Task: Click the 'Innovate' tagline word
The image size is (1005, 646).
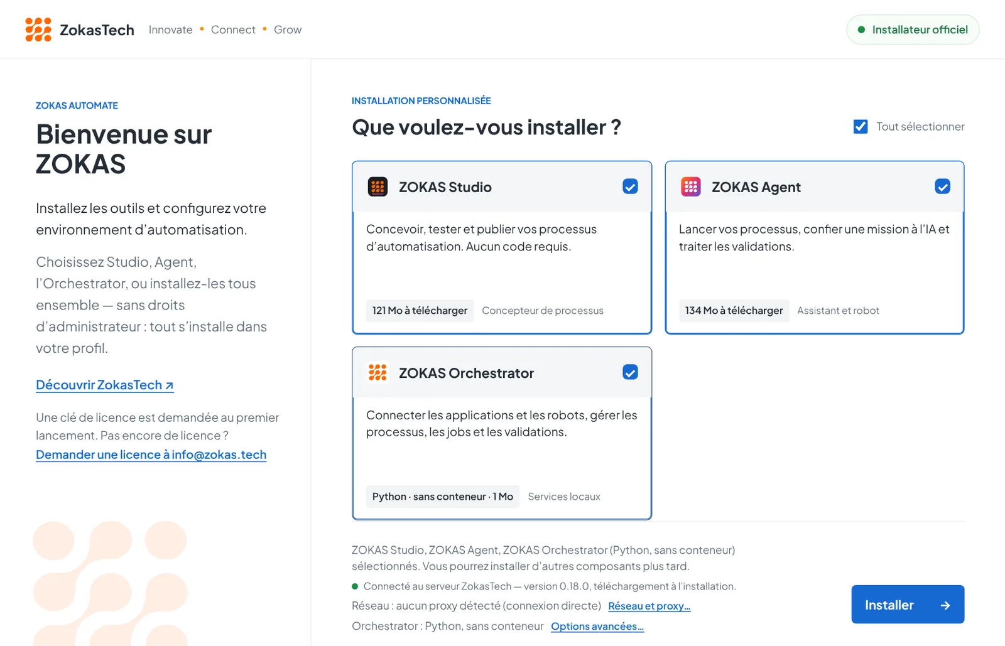Action: click(x=171, y=30)
